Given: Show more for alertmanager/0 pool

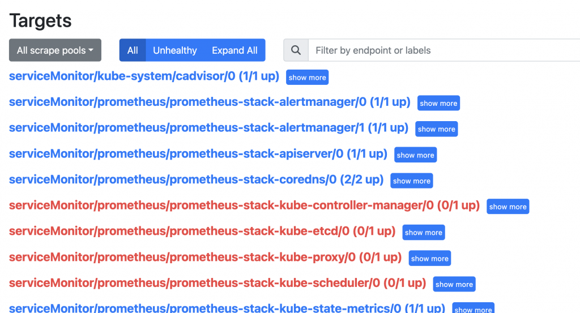Looking at the screenshot, I should coord(439,103).
